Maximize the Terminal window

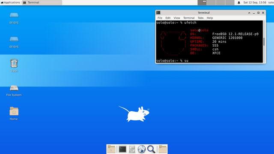[259, 13]
